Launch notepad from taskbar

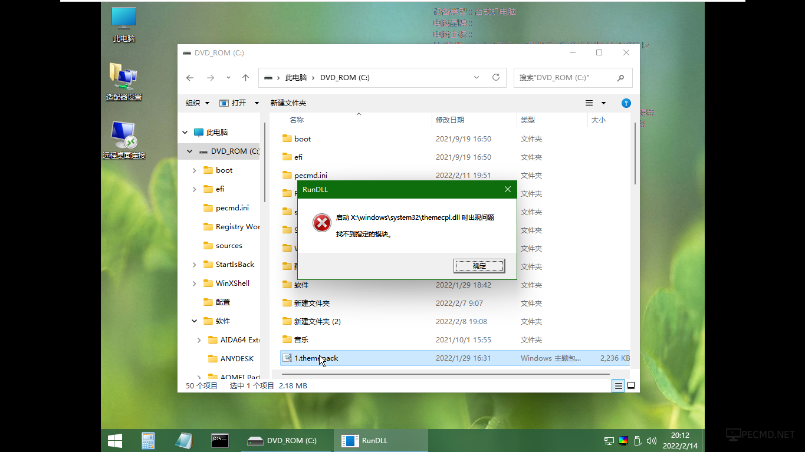184,441
